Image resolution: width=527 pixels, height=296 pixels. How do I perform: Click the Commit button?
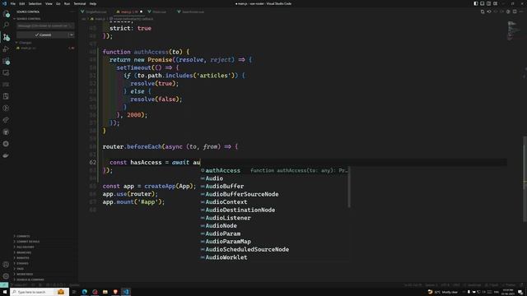[x=43, y=35]
